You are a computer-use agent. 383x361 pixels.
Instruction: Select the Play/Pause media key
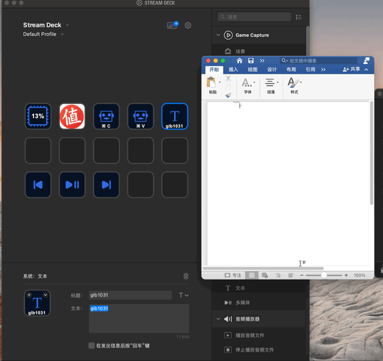[72, 184]
